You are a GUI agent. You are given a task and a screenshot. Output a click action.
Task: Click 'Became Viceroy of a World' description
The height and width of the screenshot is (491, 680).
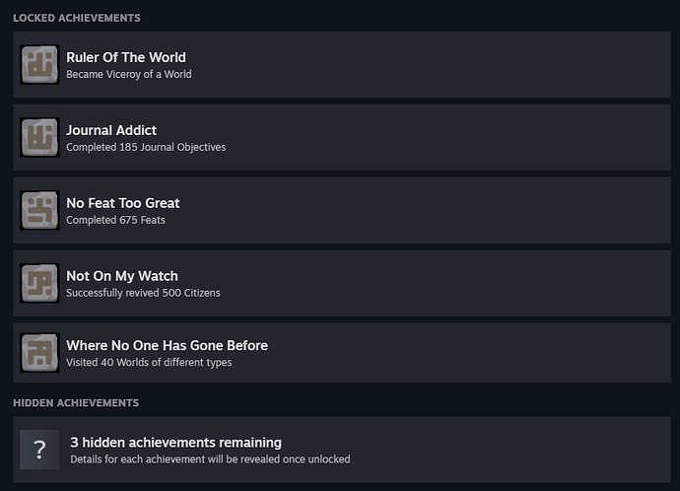129,74
